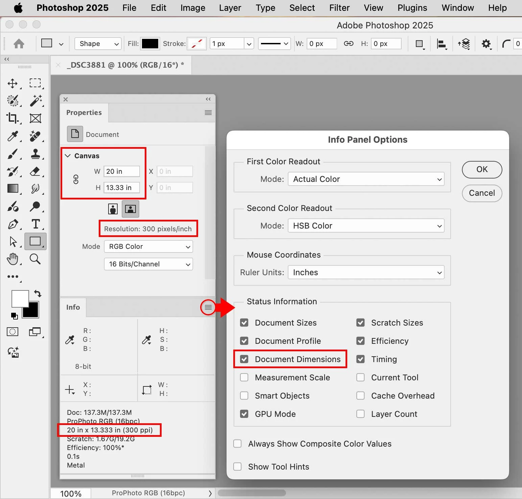Viewport: 522px width, 499px height.
Task: Select the Brush tool
Action: coord(13,154)
